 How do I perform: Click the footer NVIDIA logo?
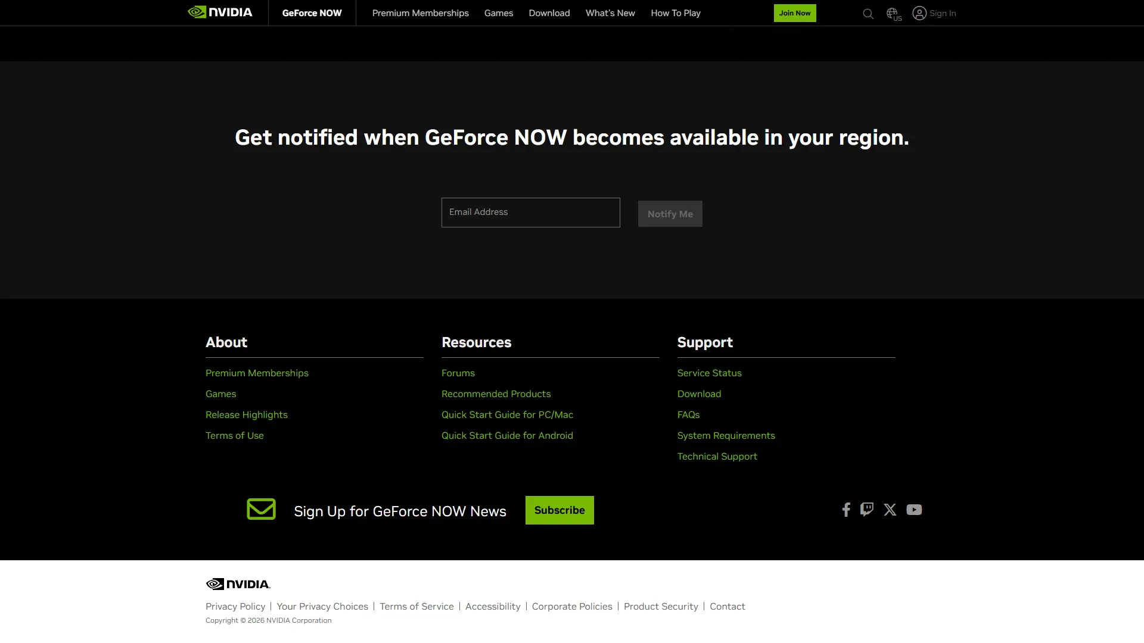238,584
